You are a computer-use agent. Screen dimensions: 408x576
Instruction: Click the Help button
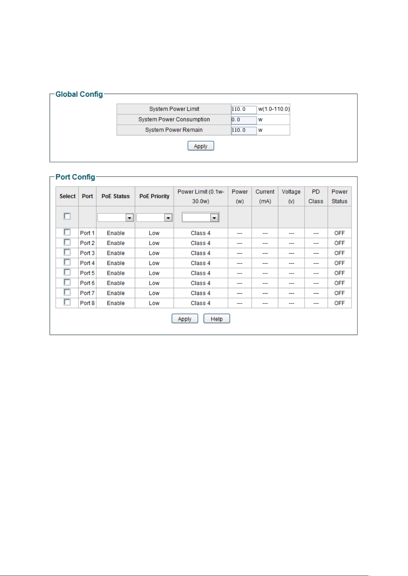click(x=217, y=319)
